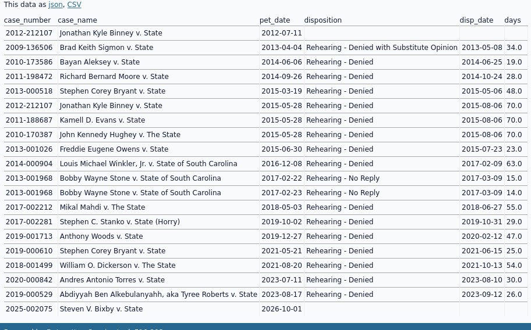531x330 pixels.
Task: Select disp_date 2020-02-12 cell
Action: point(482,236)
